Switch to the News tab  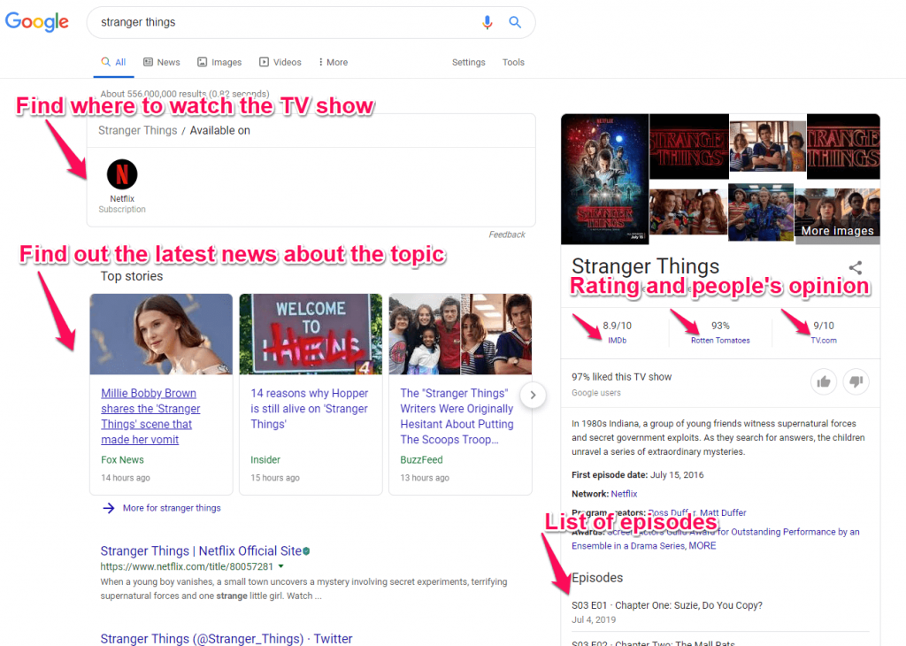(162, 63)
